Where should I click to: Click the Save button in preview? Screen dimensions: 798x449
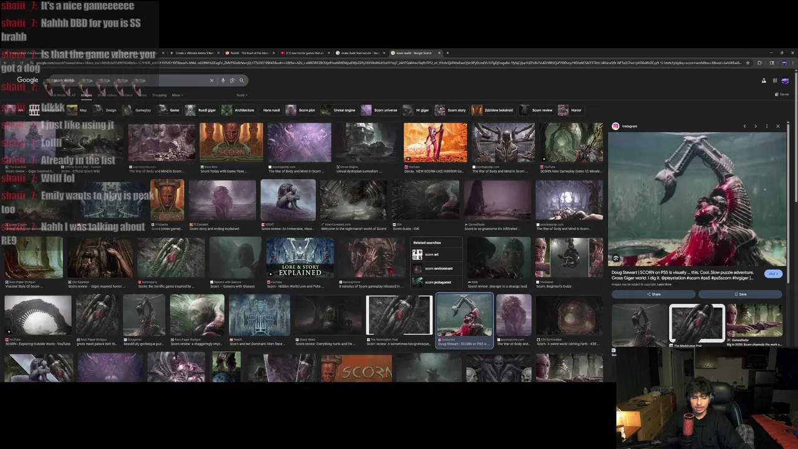pyautogui.click(x=740, y=294)
